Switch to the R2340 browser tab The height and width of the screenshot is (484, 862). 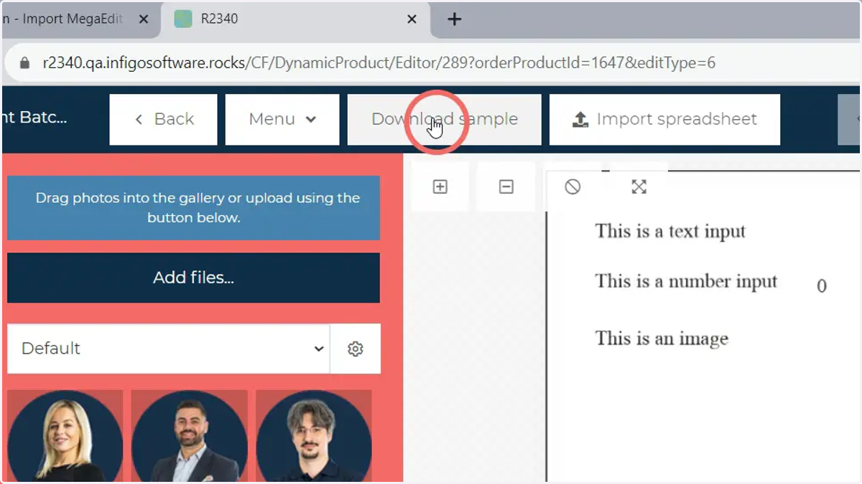[x=295, y=20]
